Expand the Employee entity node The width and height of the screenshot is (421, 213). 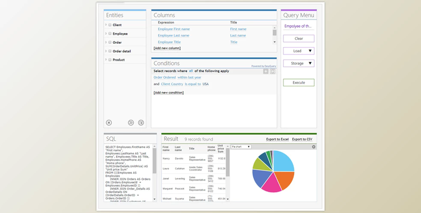point(106,34)
